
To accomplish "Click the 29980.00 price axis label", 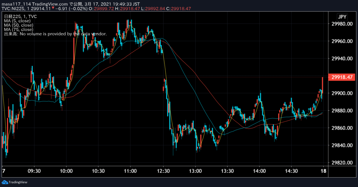I will (x=342, y=24).
